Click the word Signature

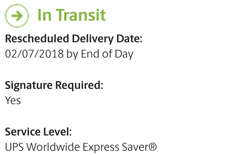point(29,85)
